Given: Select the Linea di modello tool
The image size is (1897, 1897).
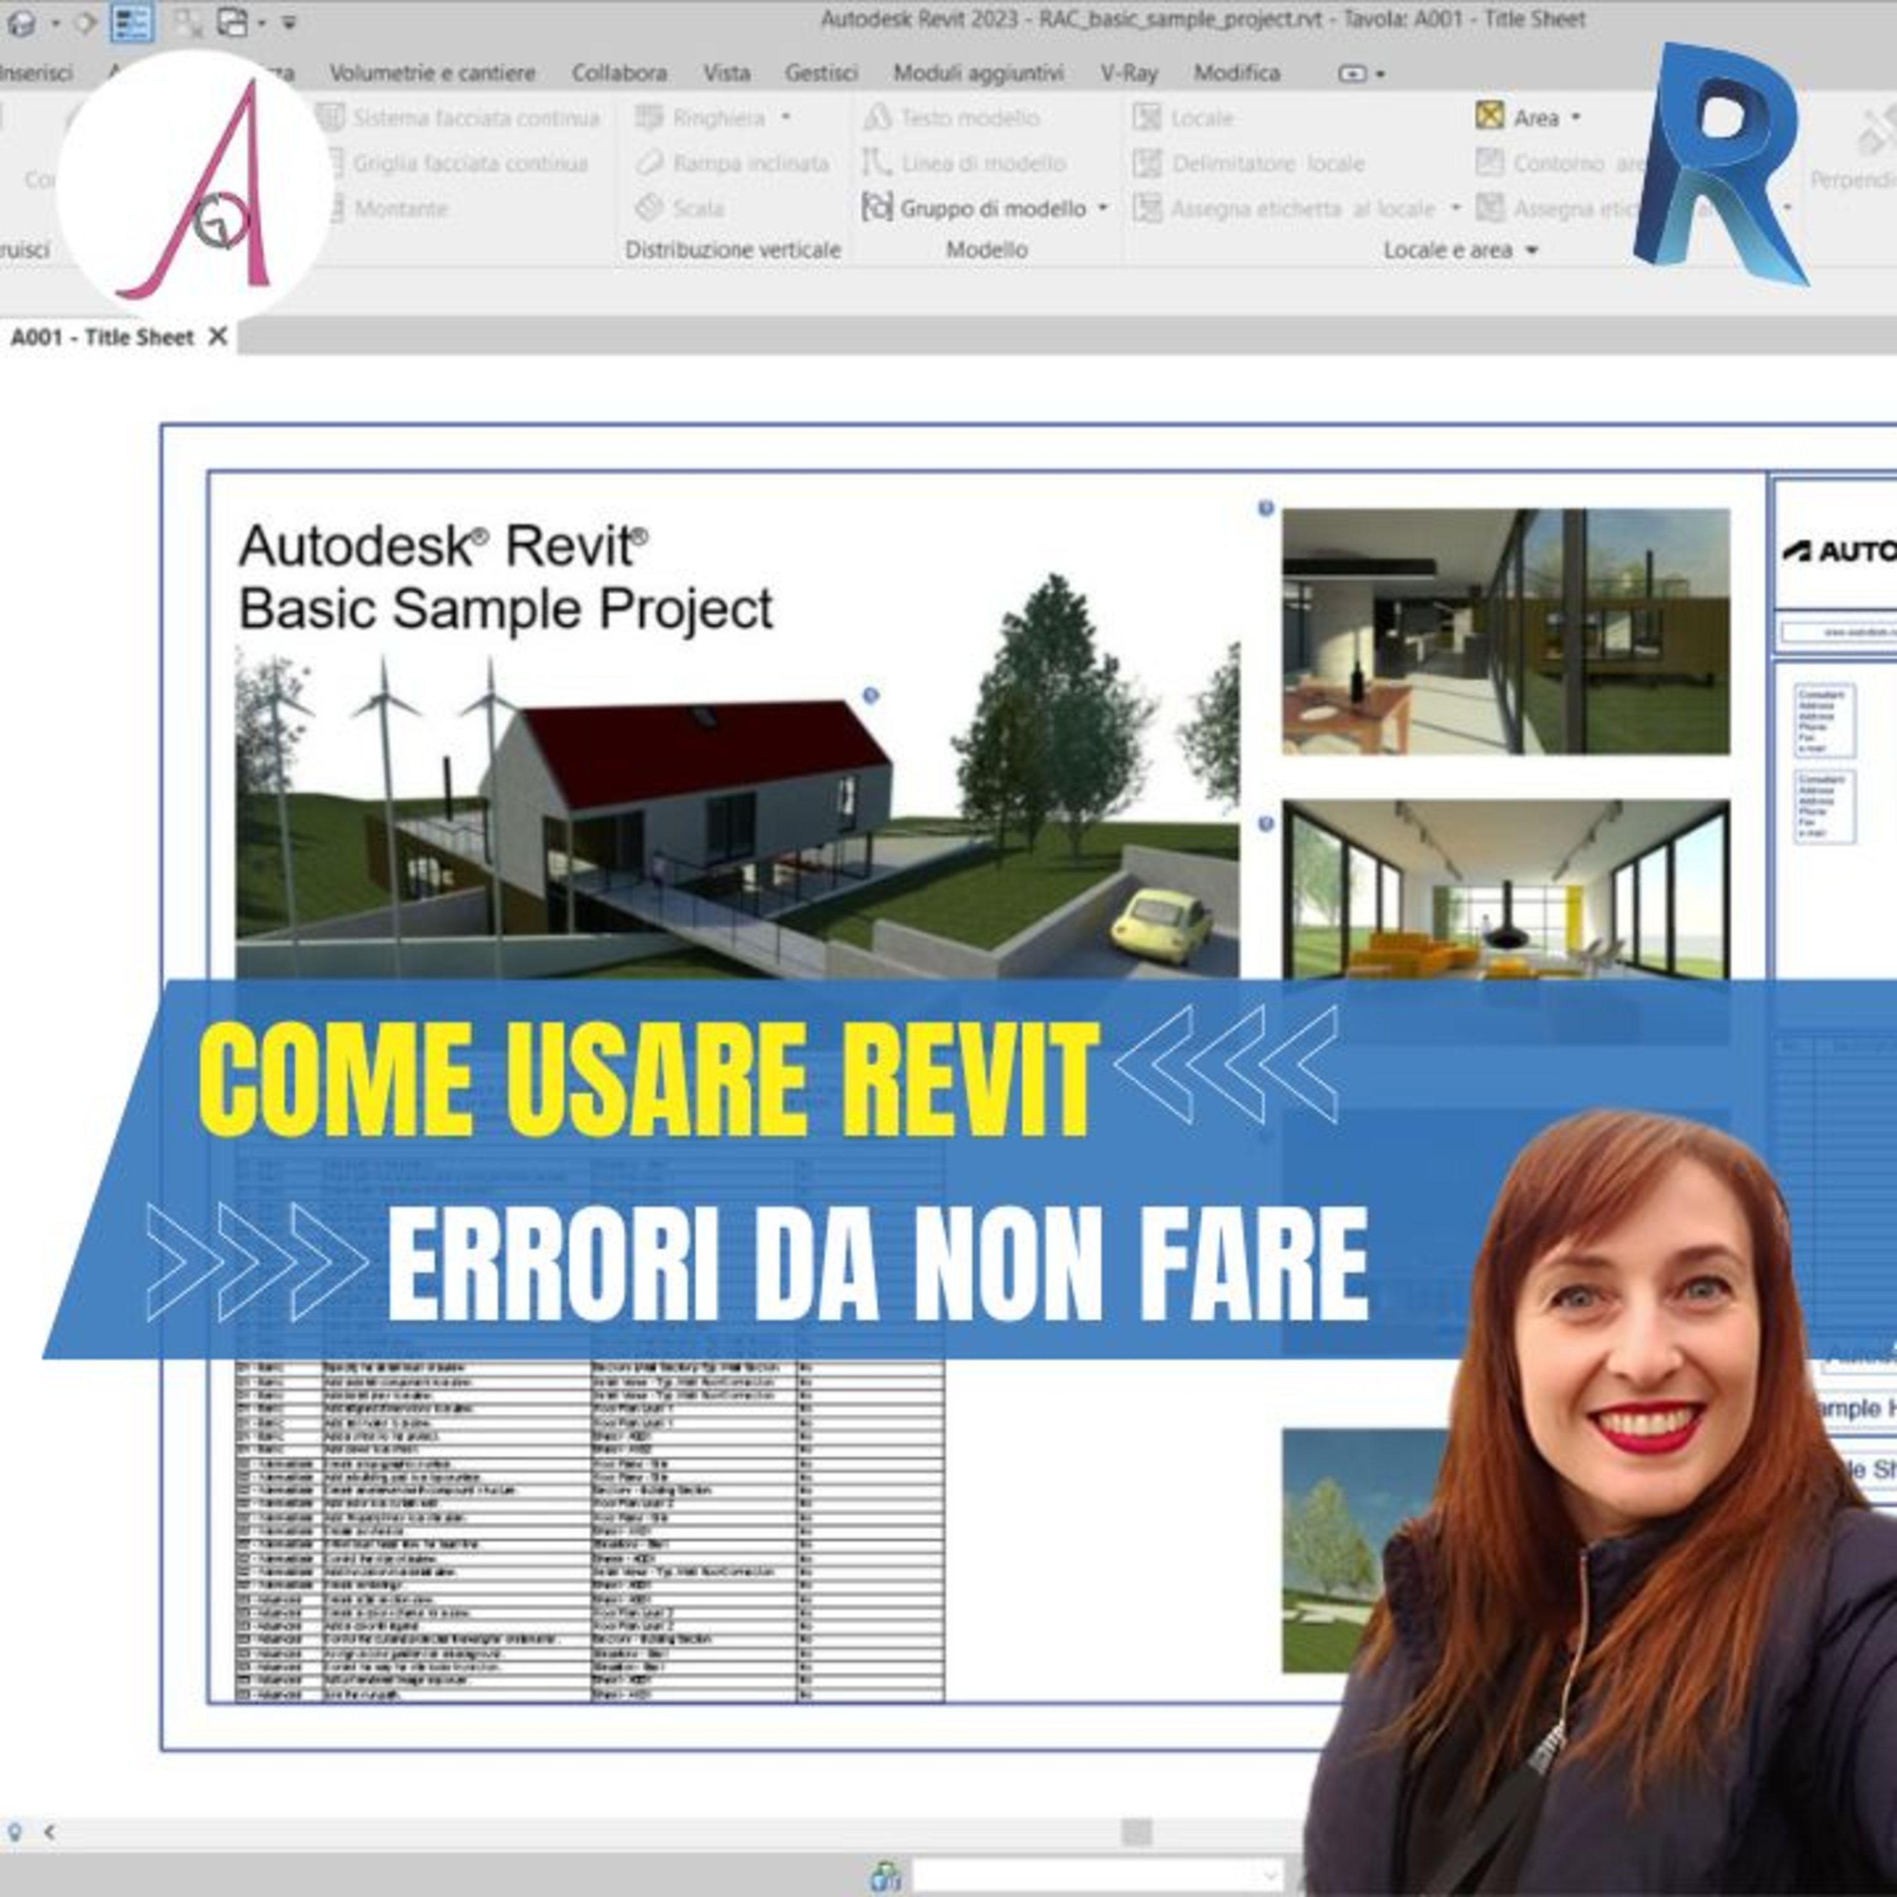Looking at the screenshot, I should (963, 163).
